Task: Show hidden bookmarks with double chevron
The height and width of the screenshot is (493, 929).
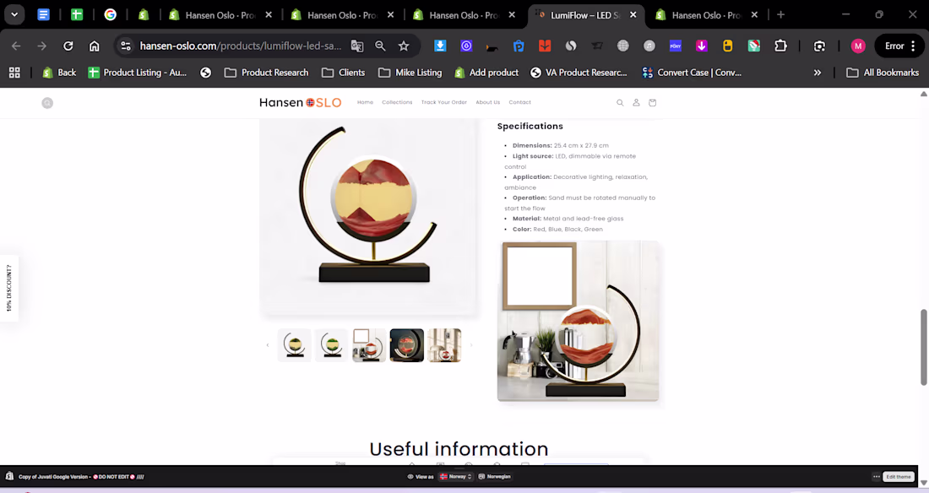Action: pos(817,73)
